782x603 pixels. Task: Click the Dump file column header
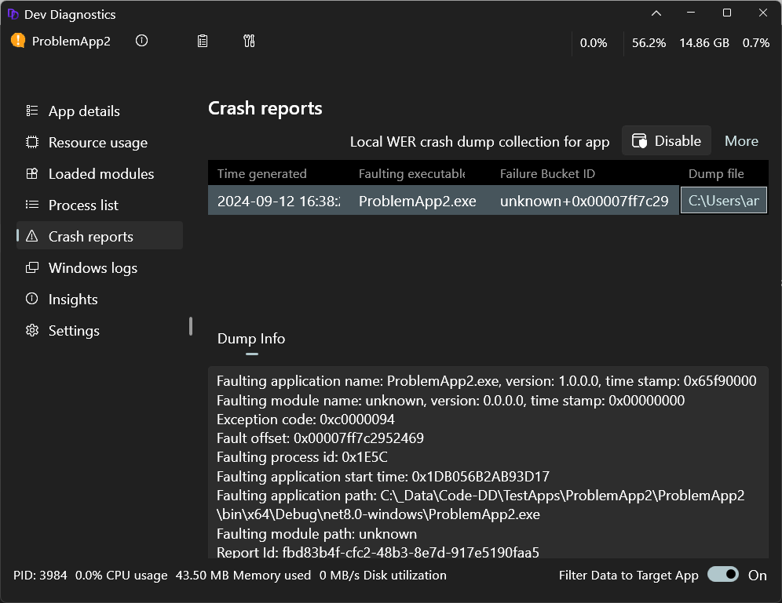(x=716, y=173)
